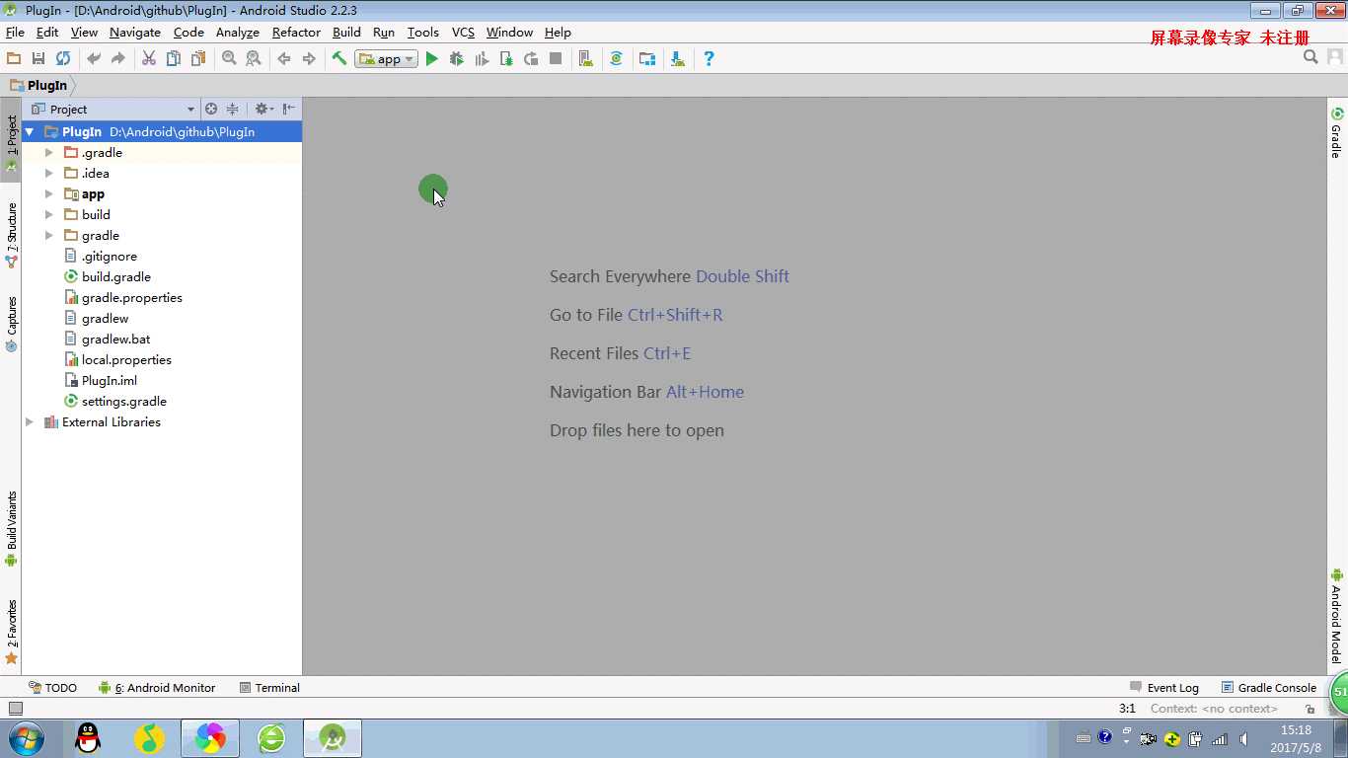Click the Hide Project panel icon
Viewport: 1348px width, 758px height.
(x=289, y=109)
